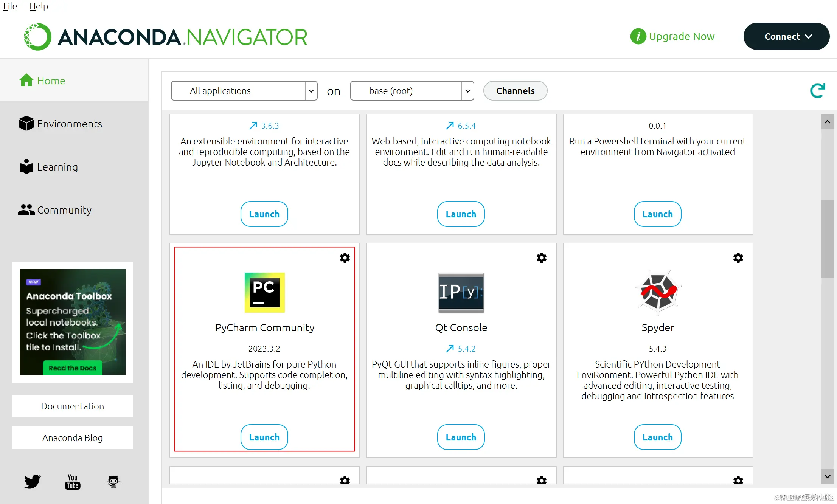
Task: Click the Spyder version 5.4.3 text
Action: coord(658,348)
